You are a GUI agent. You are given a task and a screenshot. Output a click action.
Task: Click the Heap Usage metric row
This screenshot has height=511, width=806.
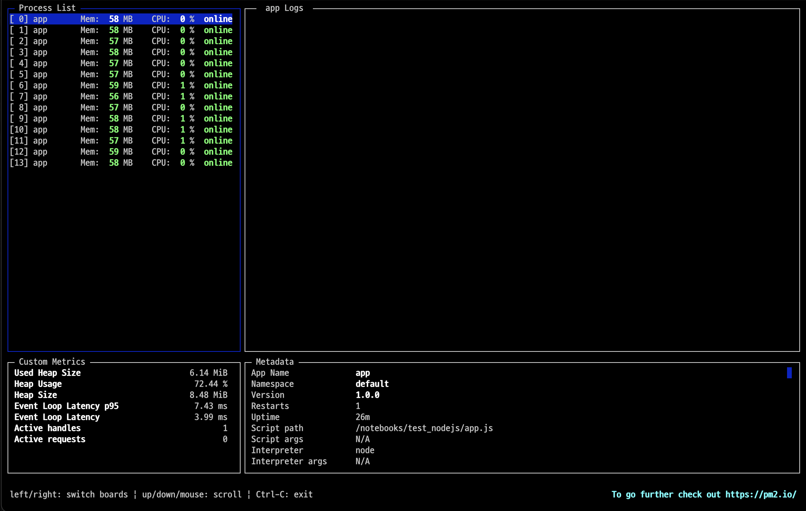[x=121, y=384]
